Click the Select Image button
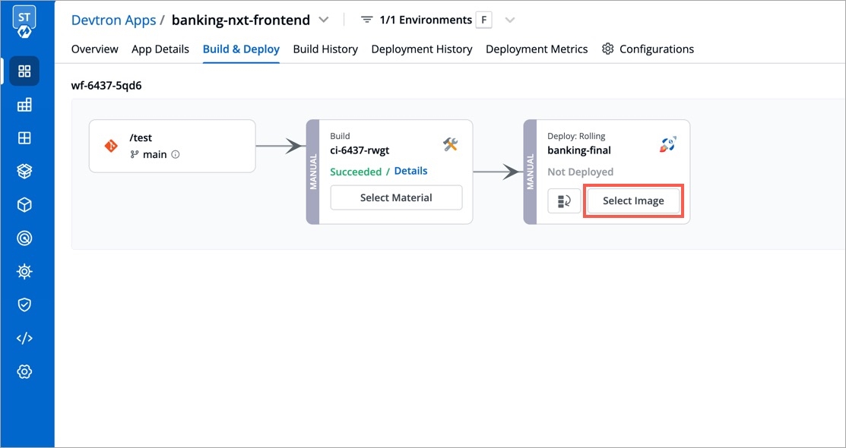This screenshot has width=846, height=448. click(633, 201)
